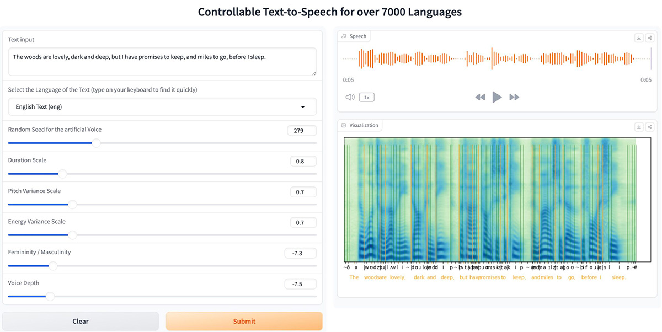Click the Duration Scale slider handle
This screenshot has height=332, width=662.
[x=62, y=174]
